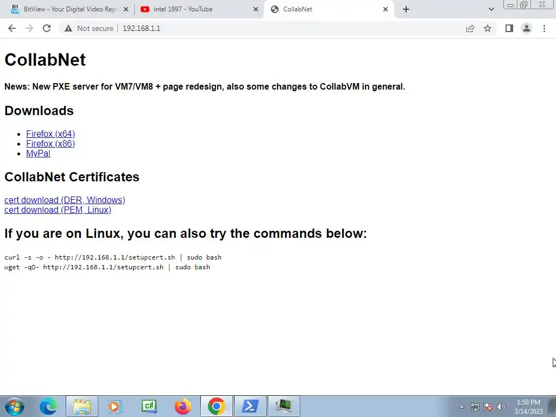Click the Chrome taskbar icon
556x417 pixels.
pyautogui.click(x=217, y=406)
